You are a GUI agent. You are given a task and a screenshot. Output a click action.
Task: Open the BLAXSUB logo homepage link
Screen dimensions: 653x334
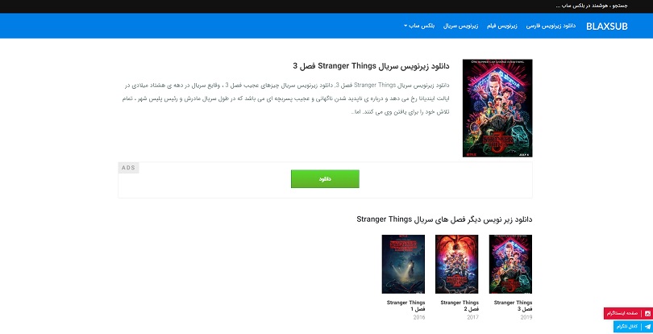606,27
